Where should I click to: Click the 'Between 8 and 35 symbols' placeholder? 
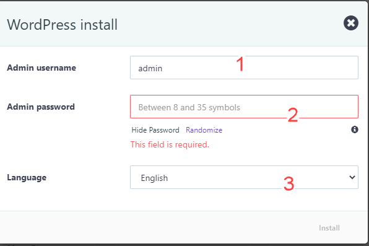189,108
